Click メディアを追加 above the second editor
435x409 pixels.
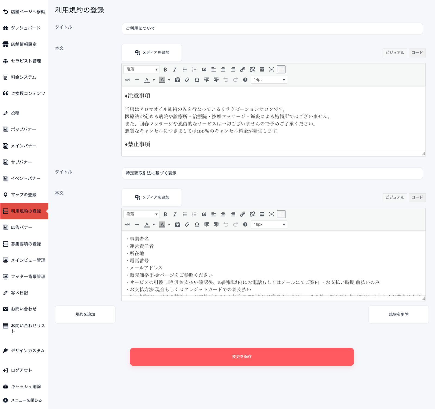point(152,197)
